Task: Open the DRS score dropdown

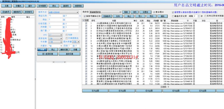Action: coord(55,35)
